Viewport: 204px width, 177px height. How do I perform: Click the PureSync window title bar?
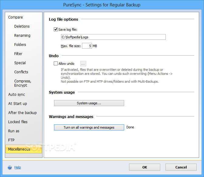click(x=102, y=5)
